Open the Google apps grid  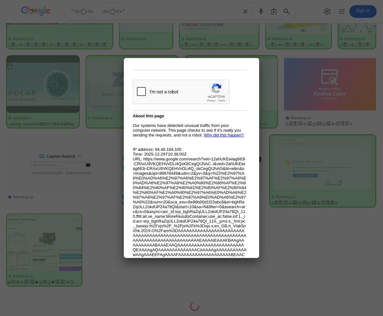[x=342, y=12]
